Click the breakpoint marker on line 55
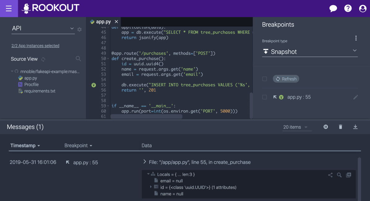The image size is (370, 201). (94, 85)
